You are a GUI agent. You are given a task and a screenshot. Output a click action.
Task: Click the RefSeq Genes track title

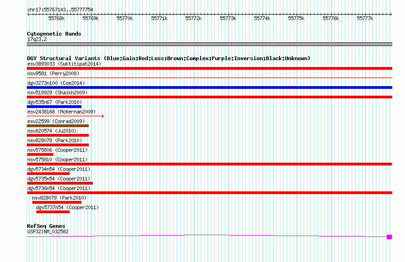pos(46,226)
